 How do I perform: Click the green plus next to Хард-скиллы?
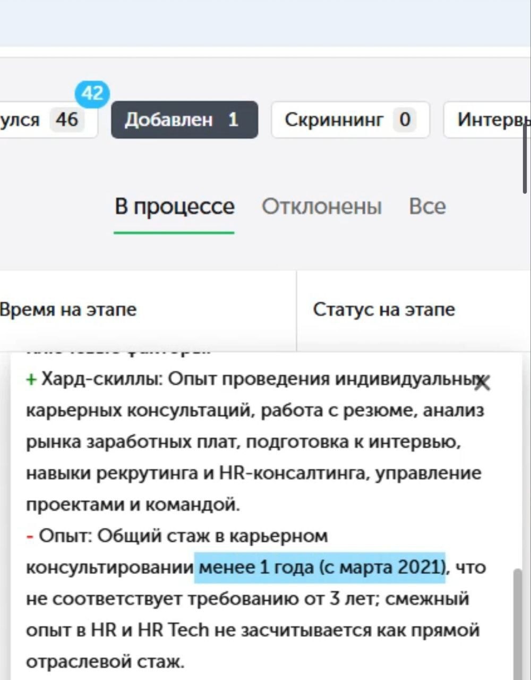[31, 379]
